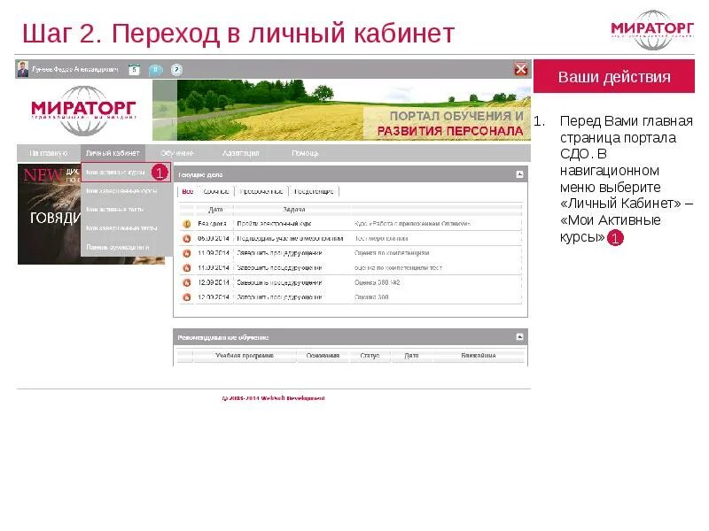Click the Без срока date cell
This screenshot has width=709, height=531.
click(212, 224)
